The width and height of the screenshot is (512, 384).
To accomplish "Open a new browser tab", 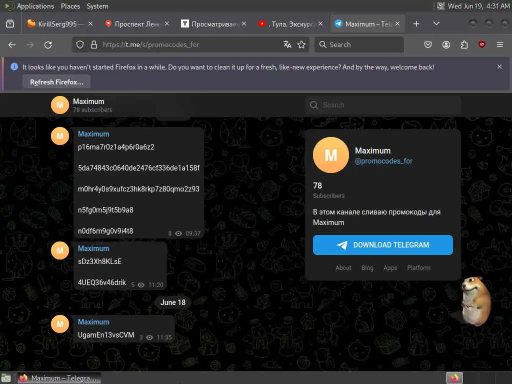I will [416, 24].
